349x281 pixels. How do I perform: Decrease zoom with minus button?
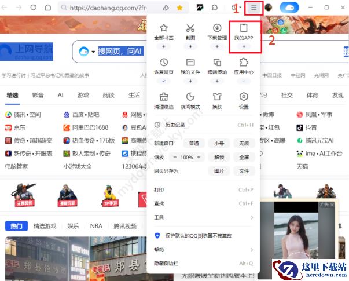[x=175, y=158]
